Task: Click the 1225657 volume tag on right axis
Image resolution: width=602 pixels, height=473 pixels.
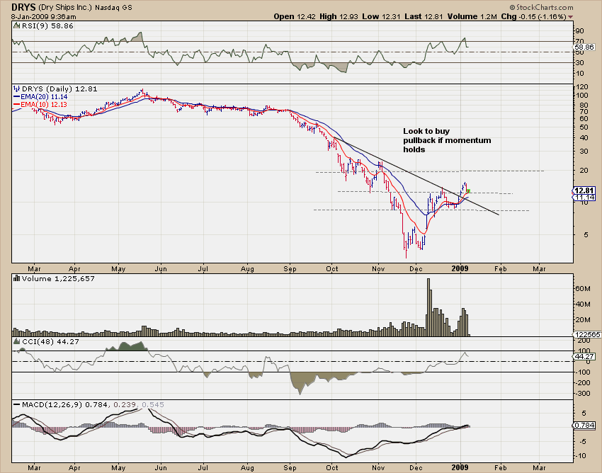Action: (587, 334)
